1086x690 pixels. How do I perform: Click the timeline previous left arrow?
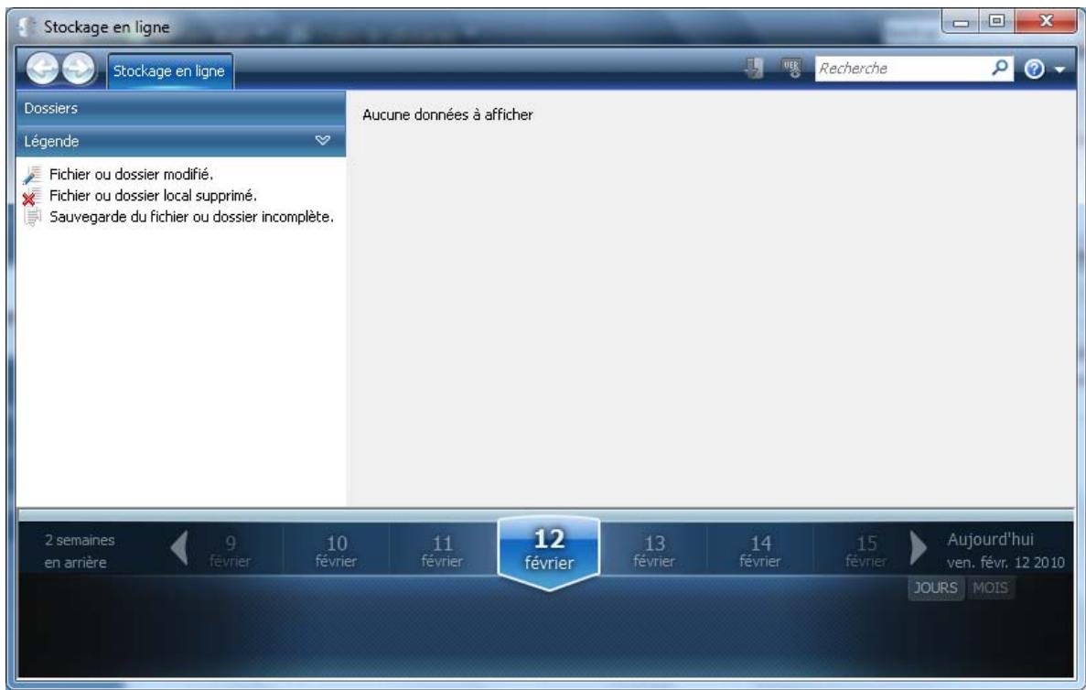(179, 548)
